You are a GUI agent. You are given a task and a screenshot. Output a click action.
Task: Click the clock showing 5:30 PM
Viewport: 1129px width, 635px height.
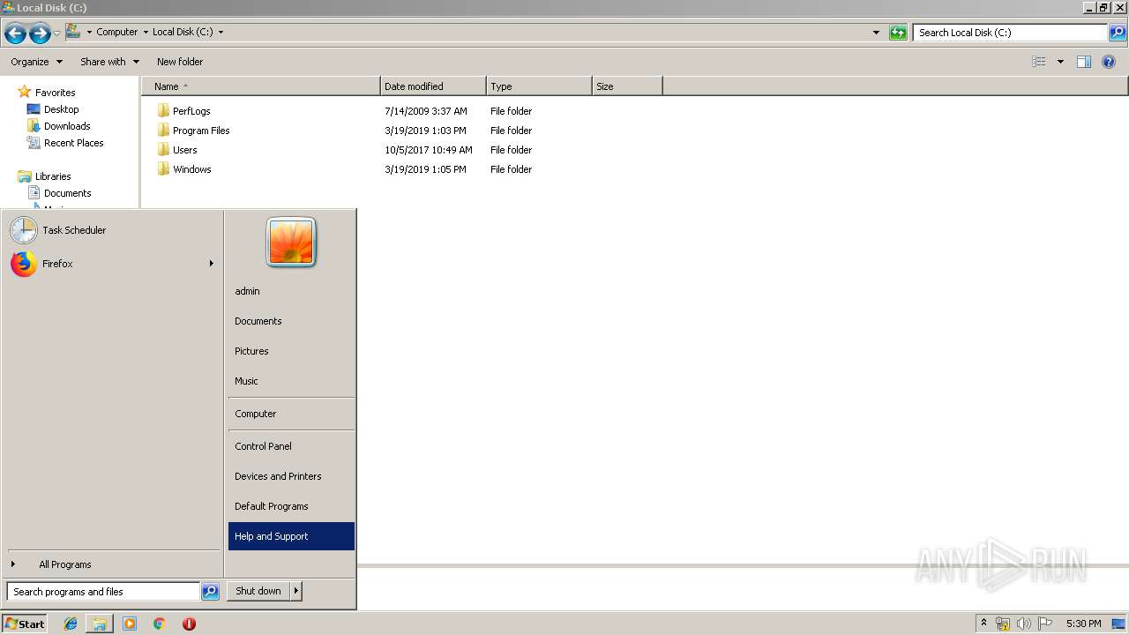pos(1083,624)
